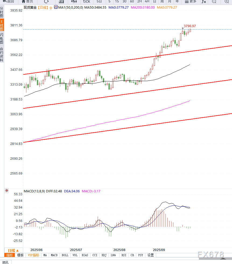Image resolution: width=232 pixels, height=264 pixels.
Task: Click the 返回 back button
Action: [8, 1]
